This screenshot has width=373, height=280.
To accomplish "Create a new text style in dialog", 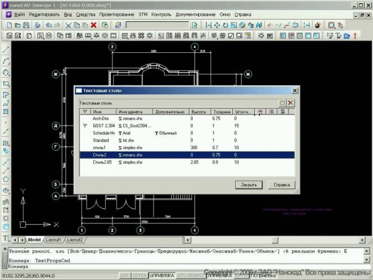I will 282,103.
